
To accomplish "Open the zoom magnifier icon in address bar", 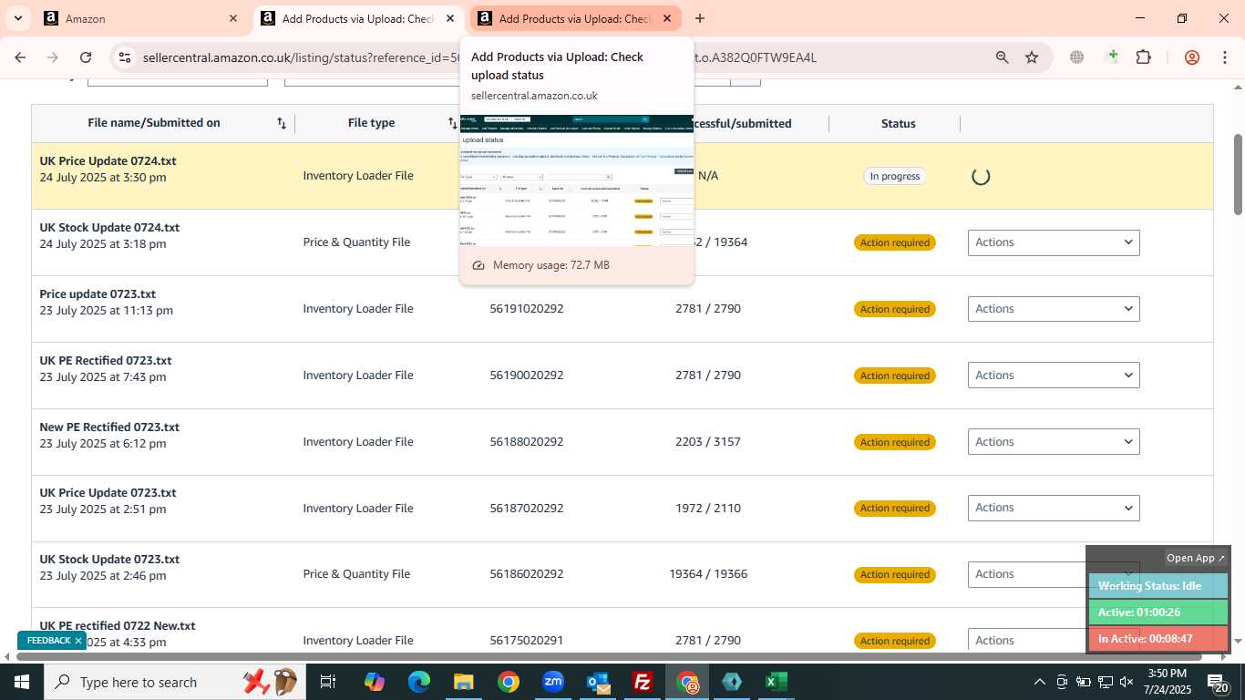I will tap(1002, 57).
